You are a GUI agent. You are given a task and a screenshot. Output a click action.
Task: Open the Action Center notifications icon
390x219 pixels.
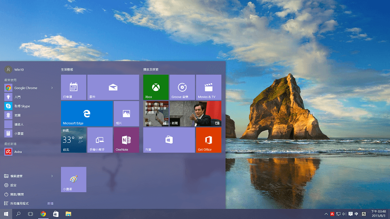351,214
